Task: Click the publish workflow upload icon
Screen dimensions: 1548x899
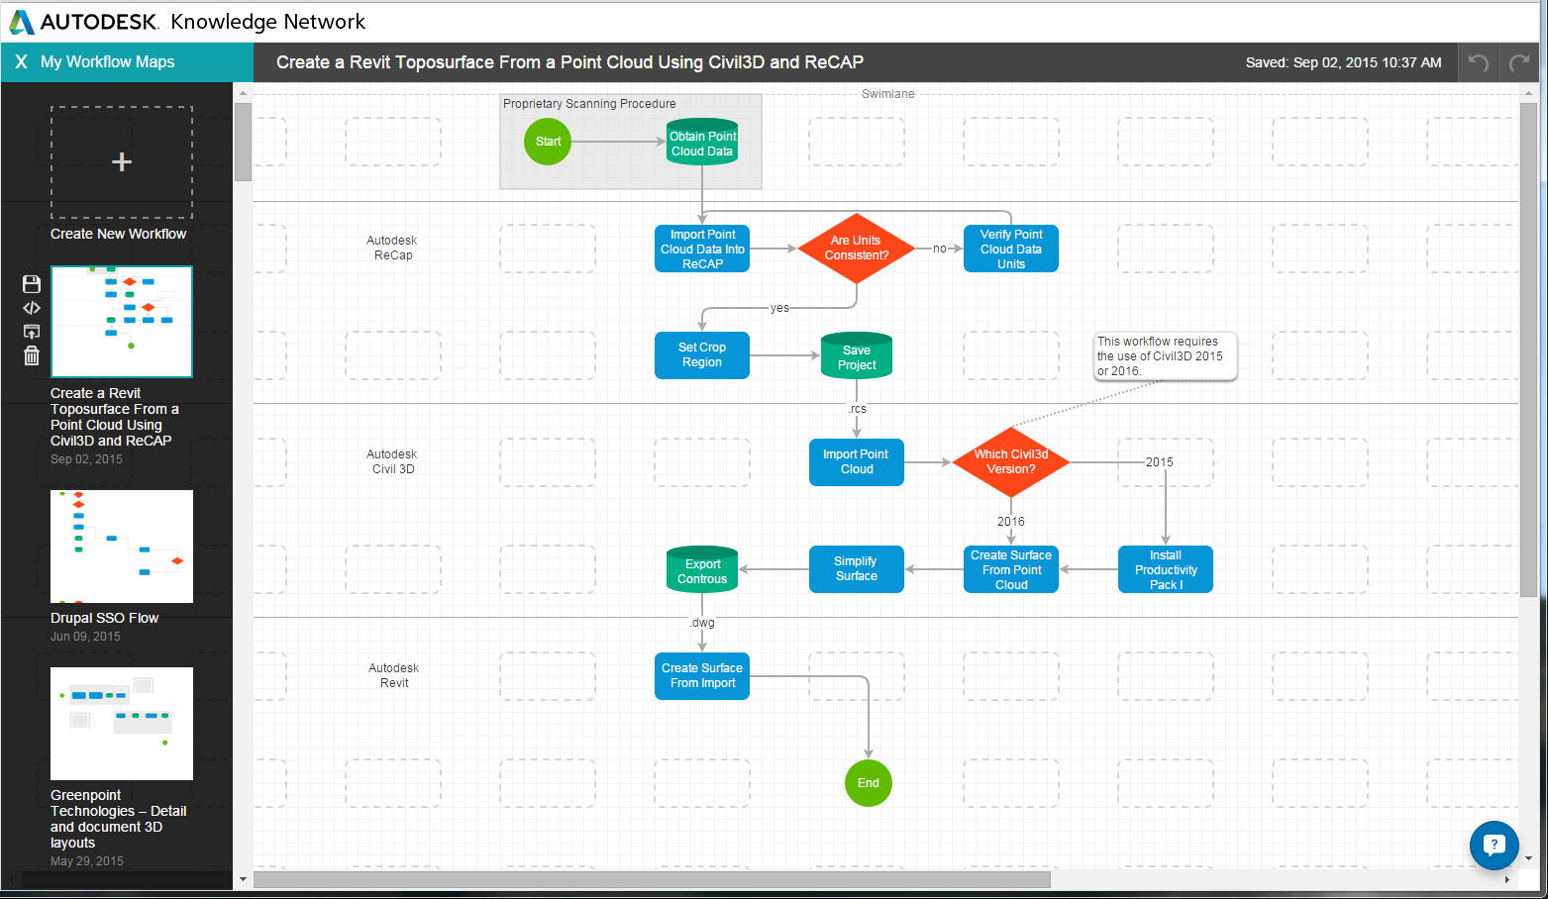Action: pyautogui.click(x=32, y=332)
